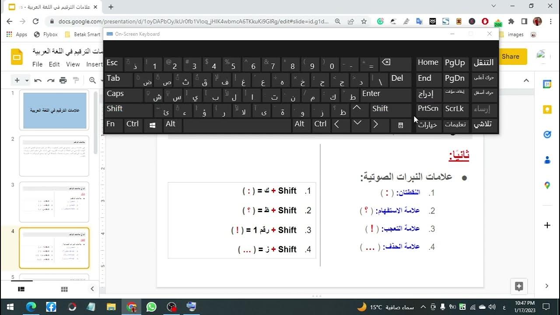The height and width of the screenshot is (315, 560).
Task: Click Windows logo key on On-Screen Keyboard
Action: (x=153, y=125)
